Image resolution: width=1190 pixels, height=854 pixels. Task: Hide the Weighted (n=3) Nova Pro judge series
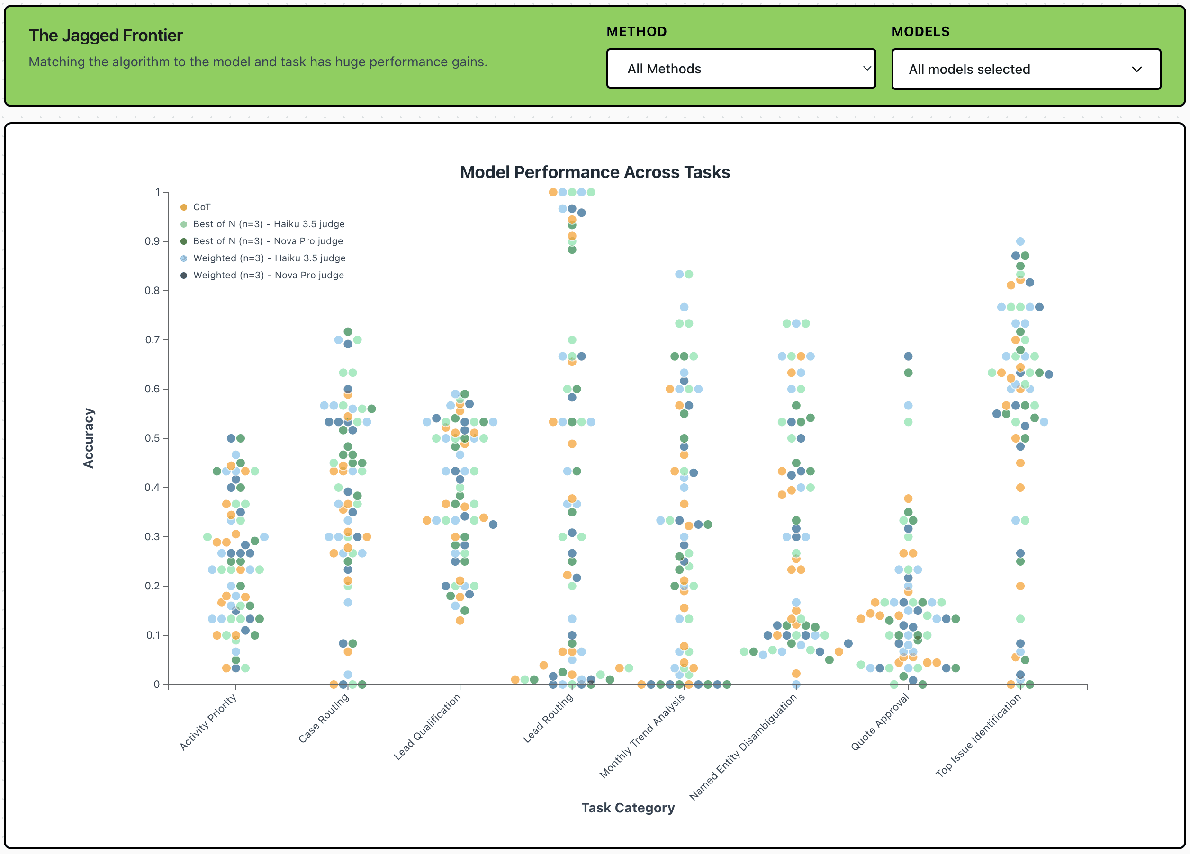click(269, 275)
